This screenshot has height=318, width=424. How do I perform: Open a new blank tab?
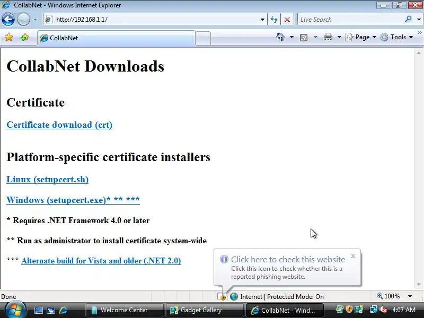click(x=203, y=38)
